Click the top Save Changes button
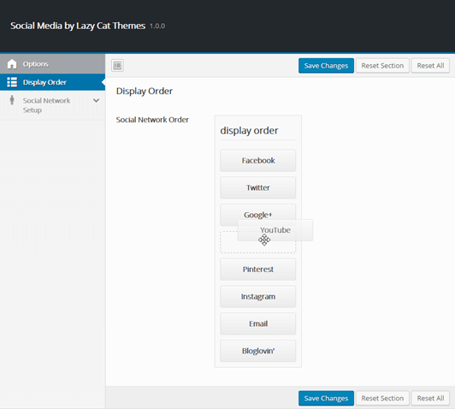The height and width of the screenshot is (409, 455). click(x=326, y=66)
